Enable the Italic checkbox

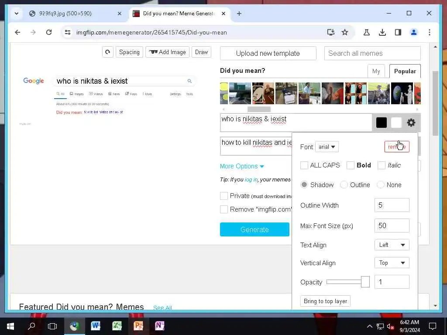click(x=382, y=165)
